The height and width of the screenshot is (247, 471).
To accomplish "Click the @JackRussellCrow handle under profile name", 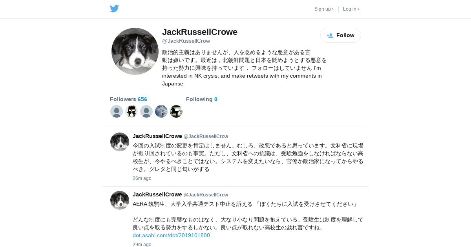I will click(x=186, y=41).
